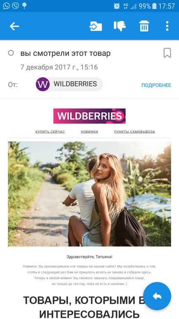Image resolution: width=179 pixels, height=319 pixels.
Task: Tap the Viber notification icon
Action: coord(15,6)
